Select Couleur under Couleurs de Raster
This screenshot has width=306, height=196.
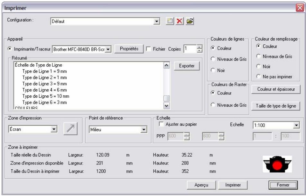pos(213,93)
